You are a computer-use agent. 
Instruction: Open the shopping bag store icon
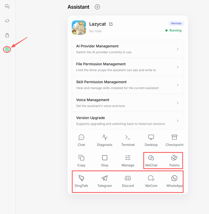(7, 35)
